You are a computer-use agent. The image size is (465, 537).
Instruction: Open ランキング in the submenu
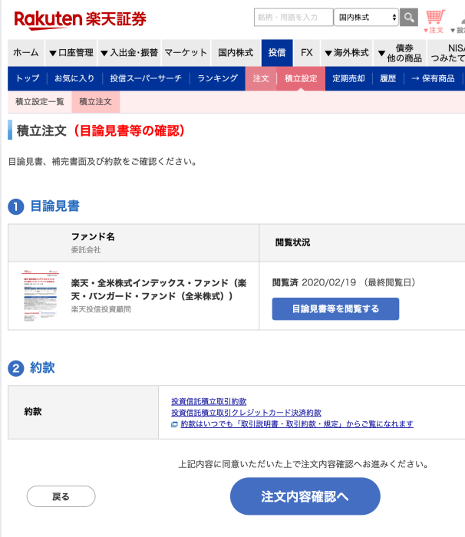coord(217,78)
